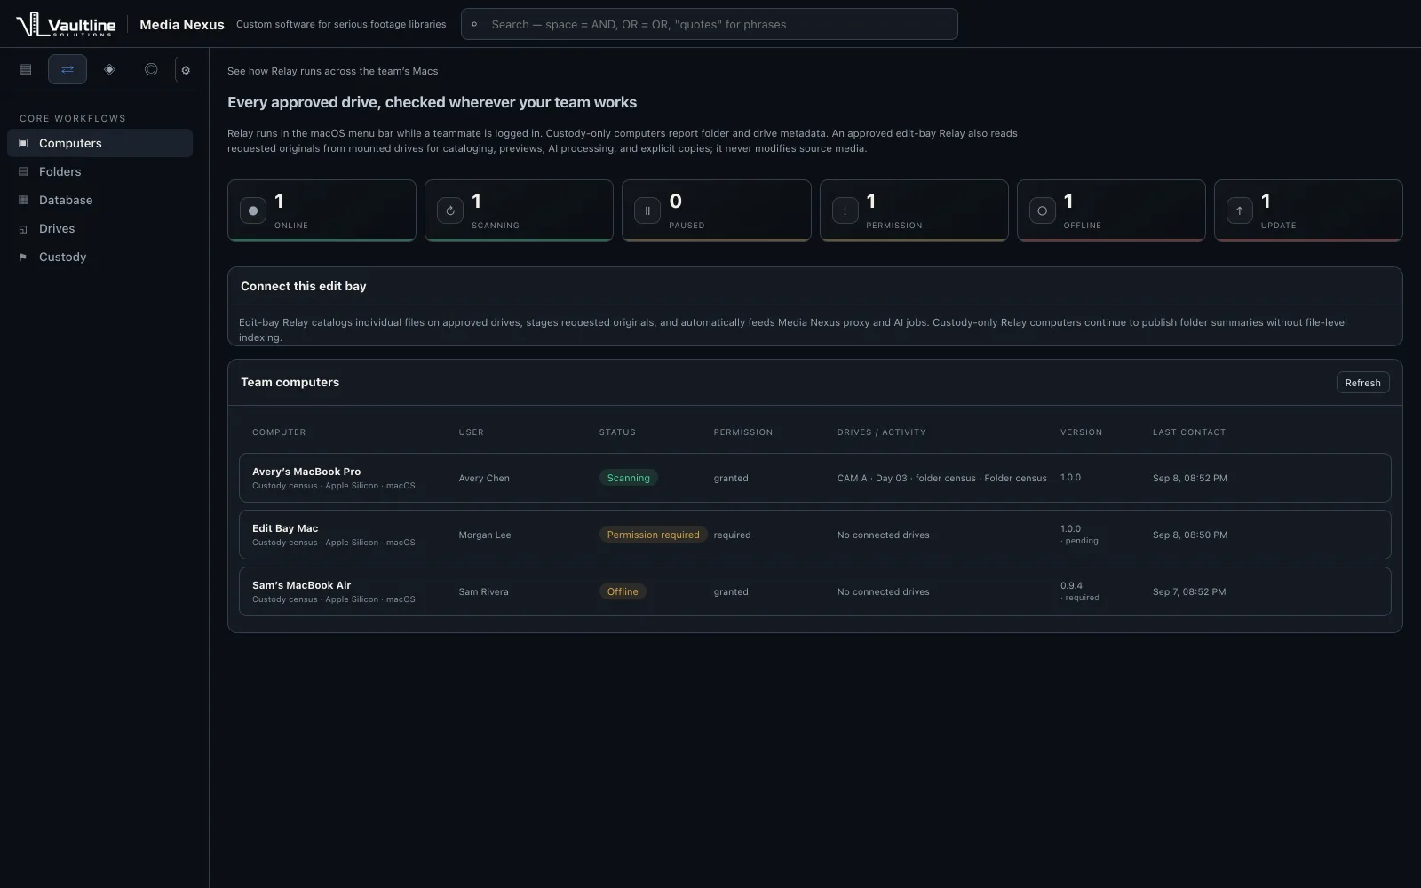Select Avery's MacBook Pro row
The height and width of the screenshot is (888, 1421).
point(814,478)
